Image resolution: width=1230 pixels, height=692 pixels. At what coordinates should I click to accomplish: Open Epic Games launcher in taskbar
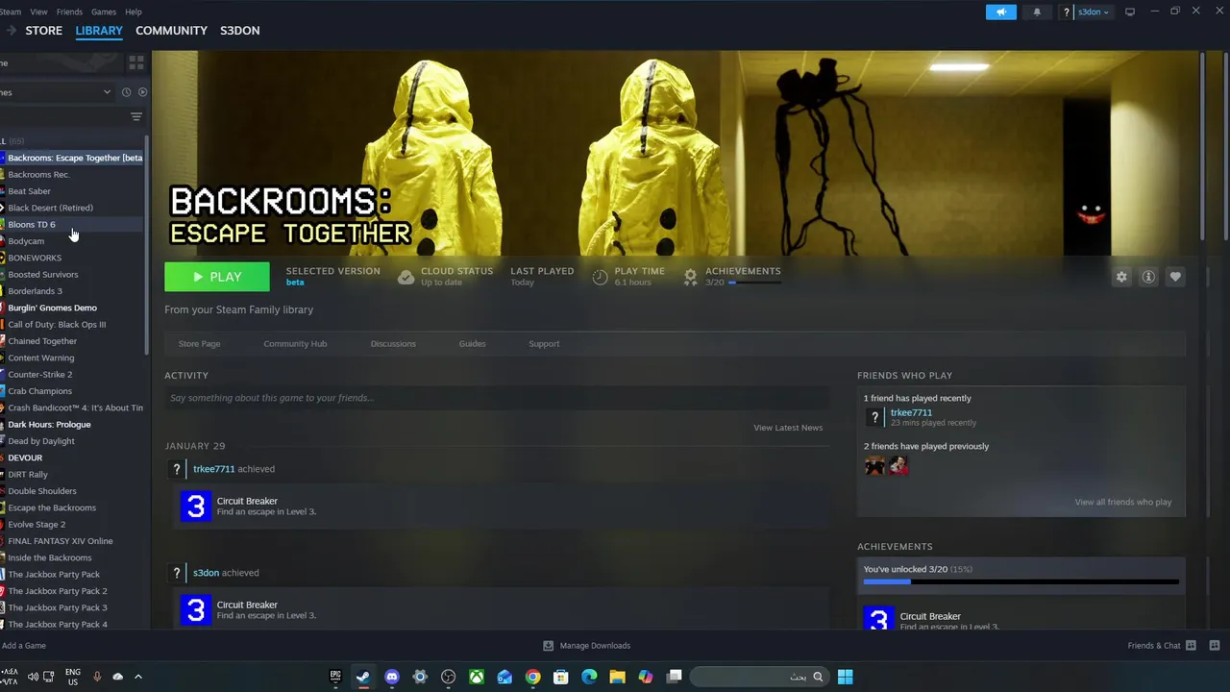335,677
